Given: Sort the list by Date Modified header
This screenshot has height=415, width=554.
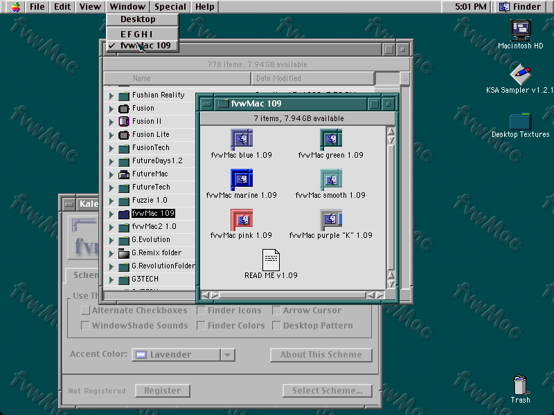Looking at the screenshot, I should coord(313,78).
